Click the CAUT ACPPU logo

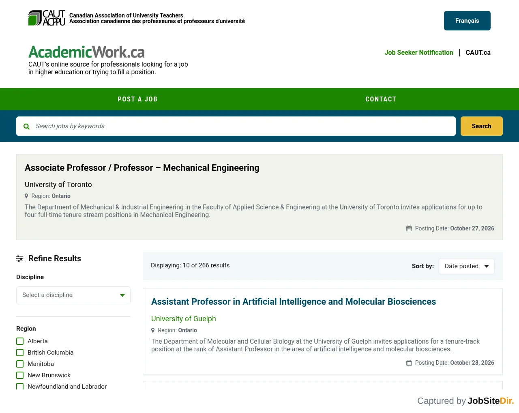(x=47, y=18)
